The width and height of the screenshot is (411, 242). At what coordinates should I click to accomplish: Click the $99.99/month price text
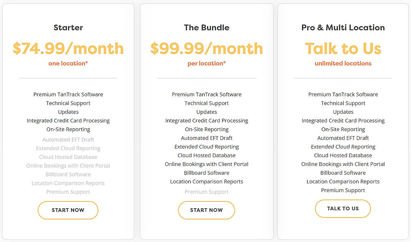coord(206,48)
